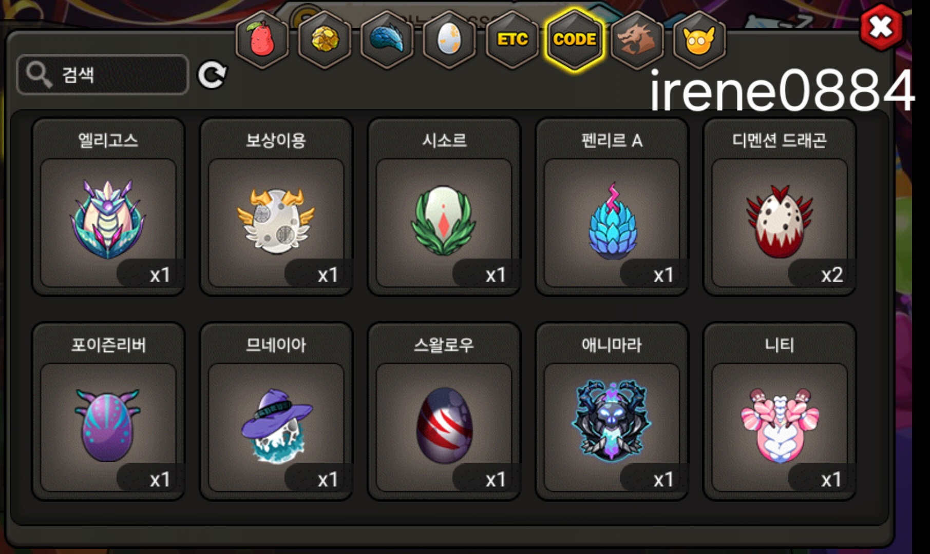The image size is (930, 554).
Task: Choose the 시소르 laurel egg
Action: (444, 207)
